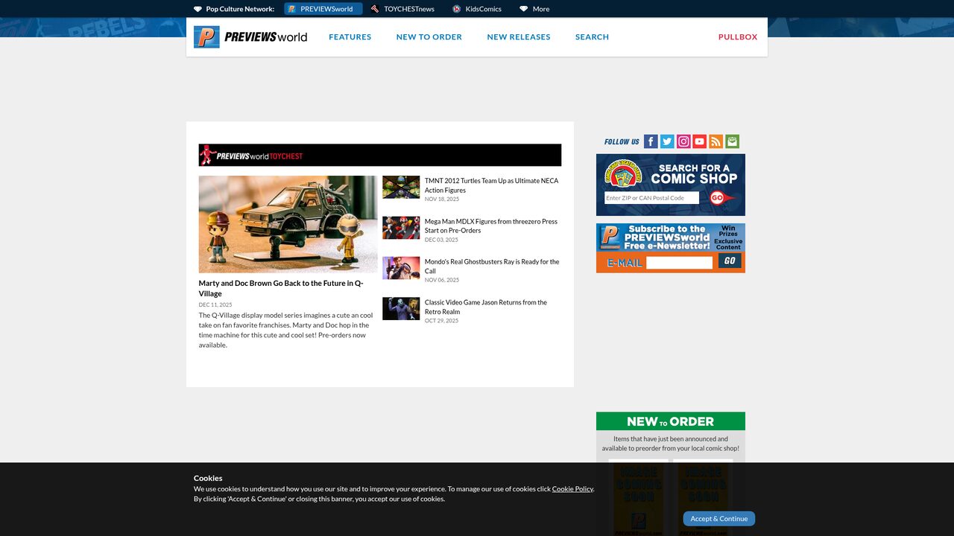Open Classic Video Game Jason thumbnail
954x536 pixels.
401,309
